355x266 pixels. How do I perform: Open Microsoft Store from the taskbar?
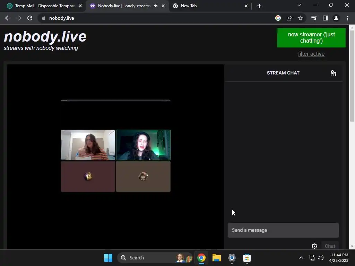click(x=247, y=258)
